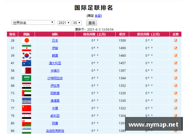Click the points value 1322
This screenshot has height=134, width=186.
point(122,108)
